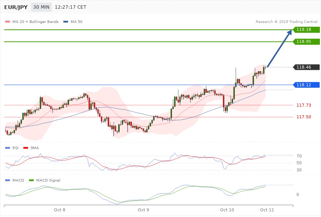Screen dimensions: 321x217
Task: Open Research Trading Central copyright link
Action: pos(286,21)
